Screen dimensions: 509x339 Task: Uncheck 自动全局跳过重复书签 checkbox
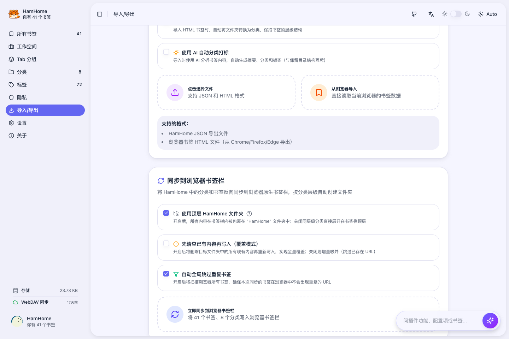[x=166, y=274]
